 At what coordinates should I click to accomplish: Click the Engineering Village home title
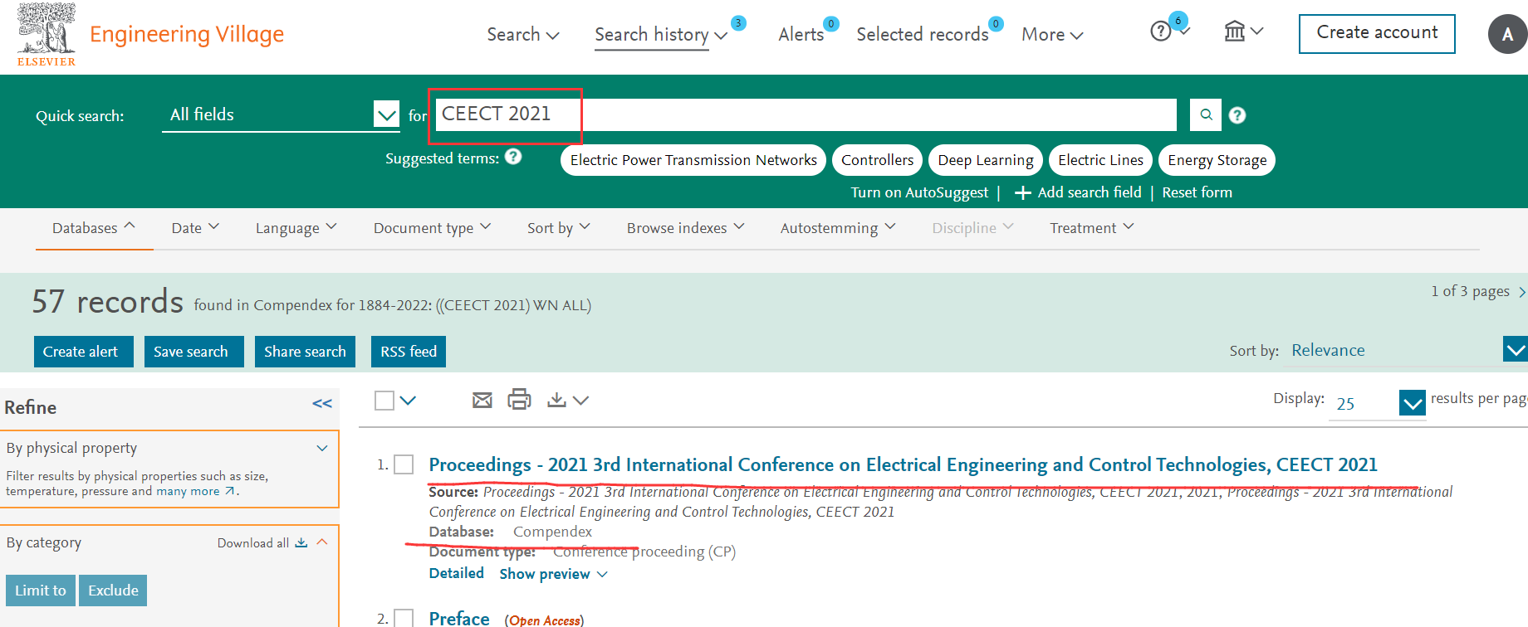(x=187, y=34)
